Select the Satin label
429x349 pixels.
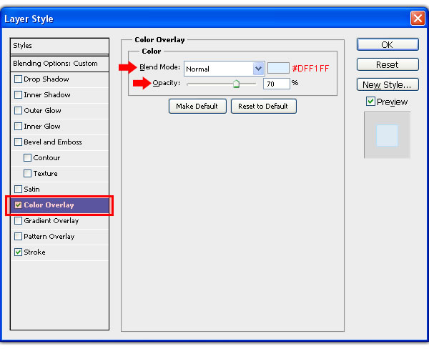coord(31,189)
